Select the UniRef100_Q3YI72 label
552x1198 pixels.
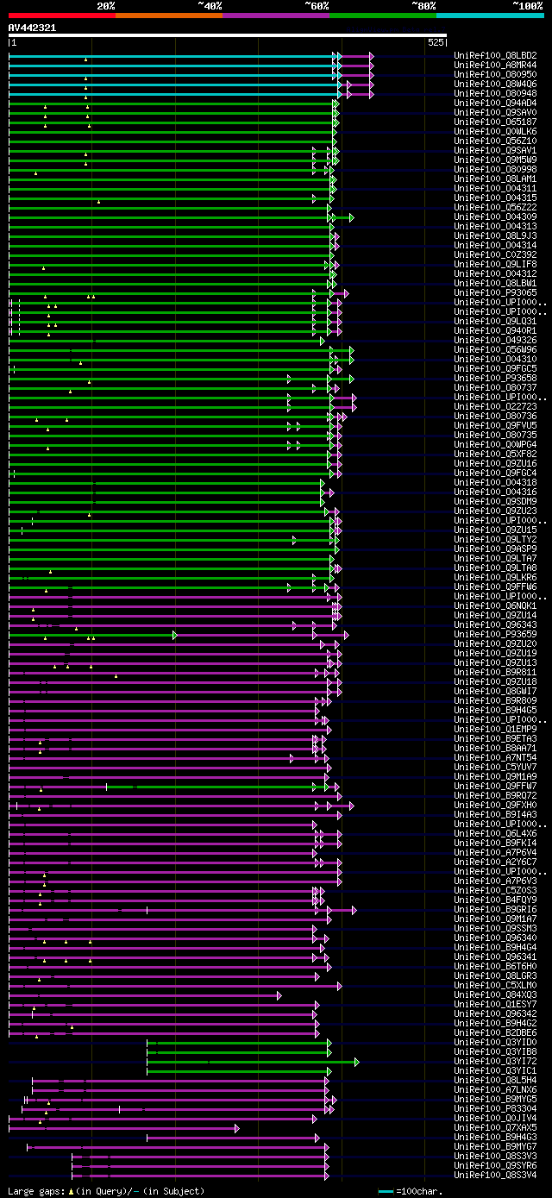[495, 1062]
